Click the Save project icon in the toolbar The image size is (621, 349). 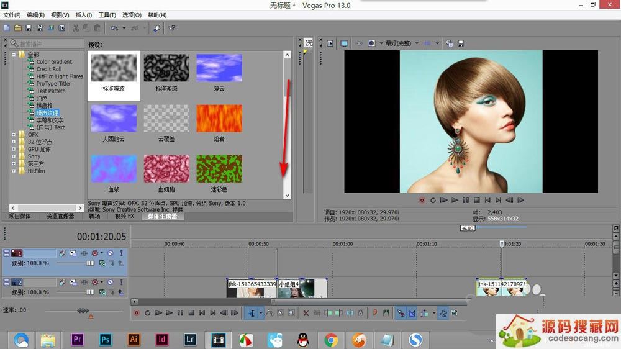(x=29, y=28)
